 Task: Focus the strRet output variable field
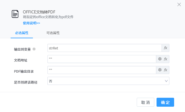pyautogui.click(x=104, y=48)
